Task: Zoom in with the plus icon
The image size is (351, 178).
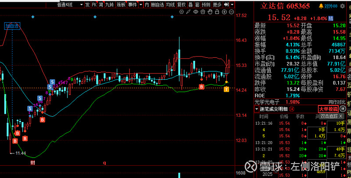Action: 224,12
